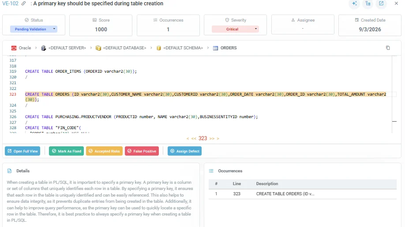Click the Open Full View button

[x=22, y=151]
